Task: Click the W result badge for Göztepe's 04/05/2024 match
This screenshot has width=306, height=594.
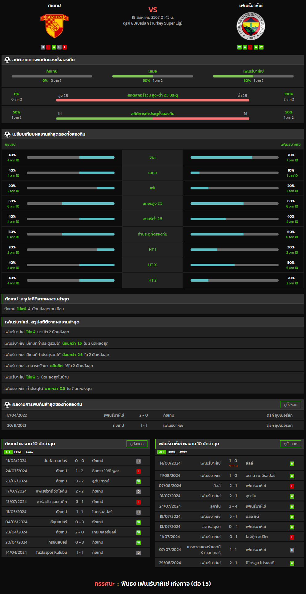Action: [139, 522]
